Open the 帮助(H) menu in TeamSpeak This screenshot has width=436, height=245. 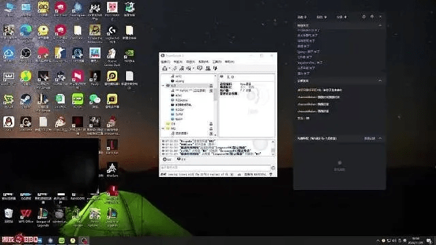[230, 62]
